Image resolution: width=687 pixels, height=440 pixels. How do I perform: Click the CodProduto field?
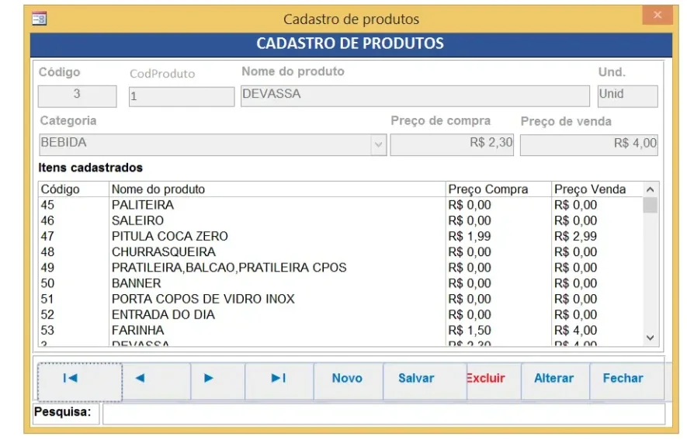(x=182, y=96)
